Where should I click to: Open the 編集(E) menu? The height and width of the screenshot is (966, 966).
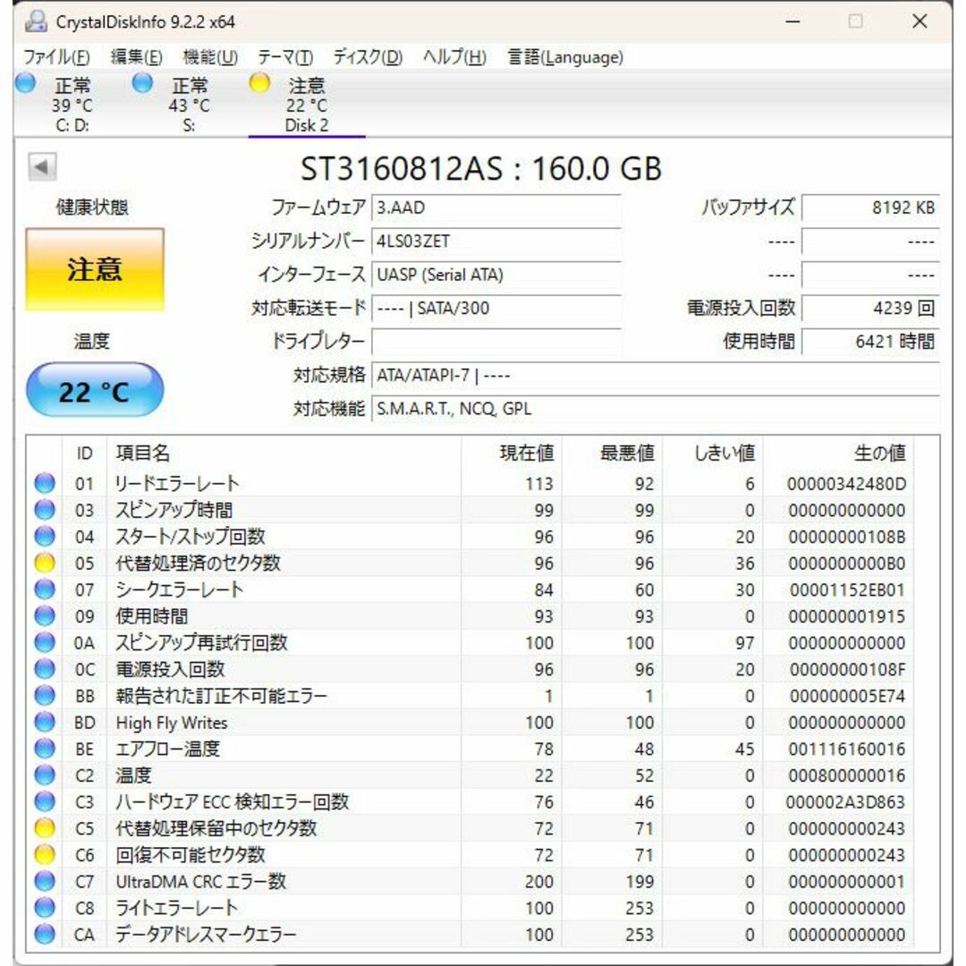coord(136,57)
